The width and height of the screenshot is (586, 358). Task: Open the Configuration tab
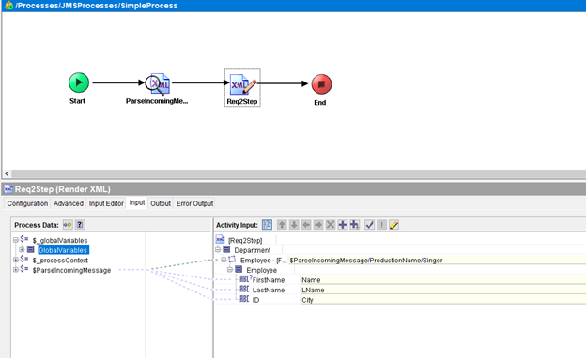pyautogui.click(x=27, y=203)
